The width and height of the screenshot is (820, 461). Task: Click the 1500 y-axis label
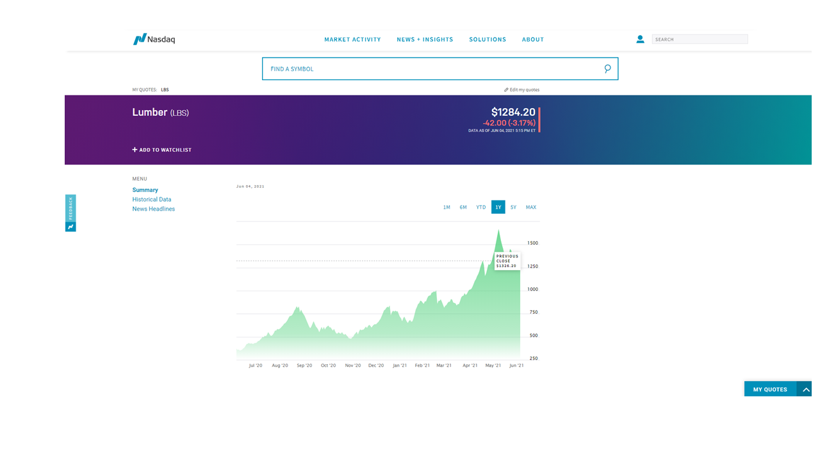point(532,243)
